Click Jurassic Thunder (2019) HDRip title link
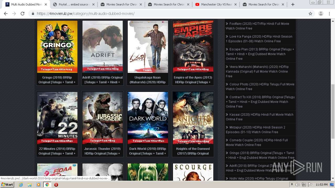 click(103, 151)
